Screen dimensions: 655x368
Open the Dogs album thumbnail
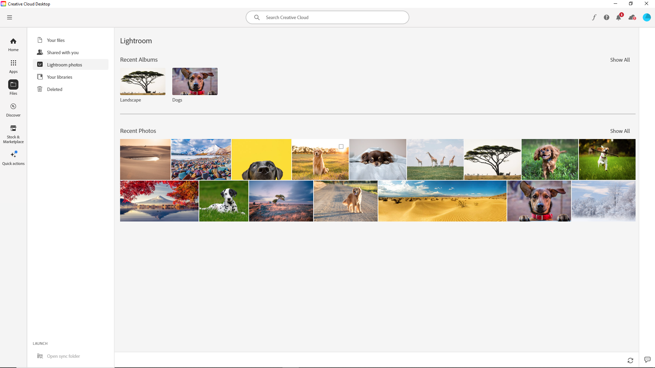click(194, 81)
